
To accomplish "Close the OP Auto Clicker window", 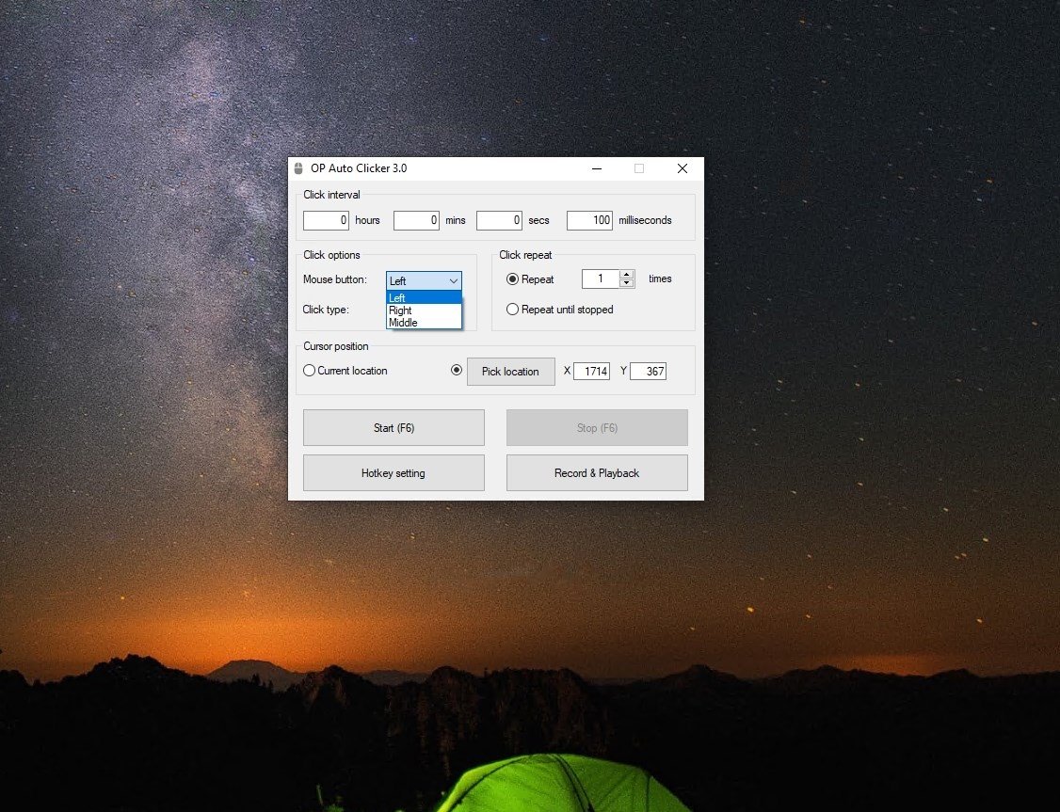I will (683, 168).
